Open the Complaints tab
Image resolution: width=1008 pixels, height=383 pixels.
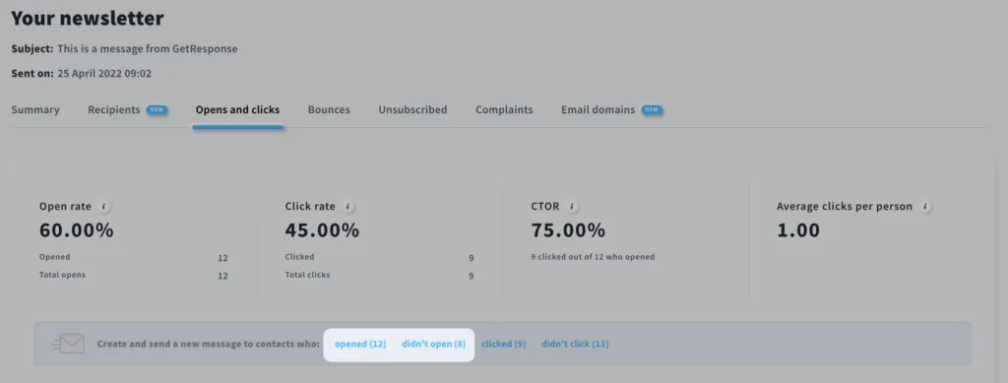504,110
